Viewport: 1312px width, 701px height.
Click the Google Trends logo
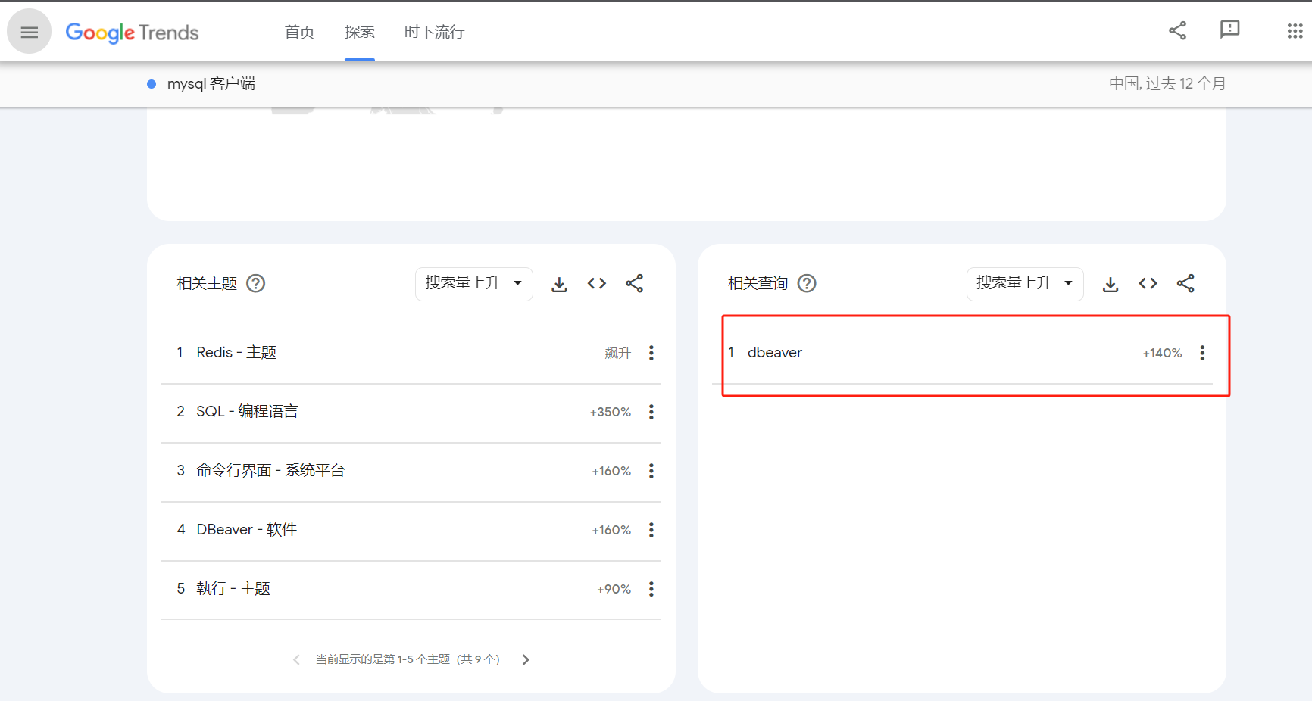pyautogui.click(x=132, y=32)
